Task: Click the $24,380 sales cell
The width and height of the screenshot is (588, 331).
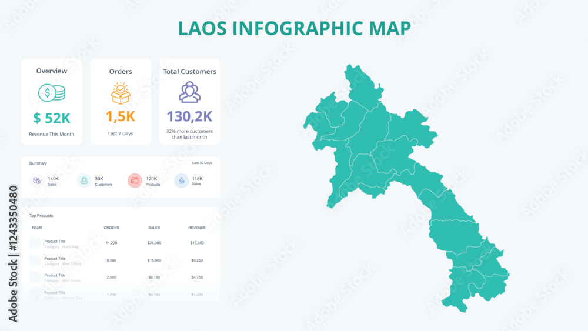Action: pyautogui.click(x=154, y=243)
